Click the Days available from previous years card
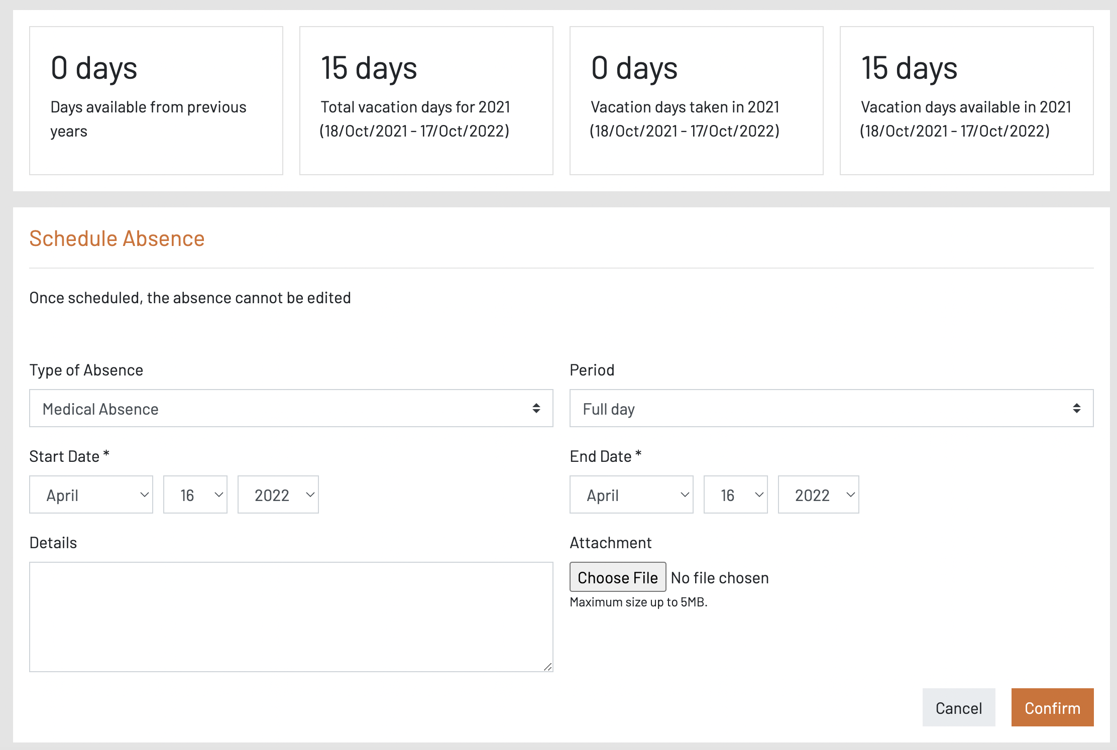 click(156, 100)
